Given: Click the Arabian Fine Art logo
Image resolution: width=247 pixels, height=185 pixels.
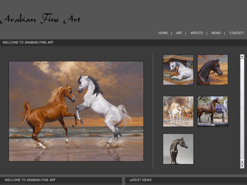Looking at the screenshot, I should (40, 19).
